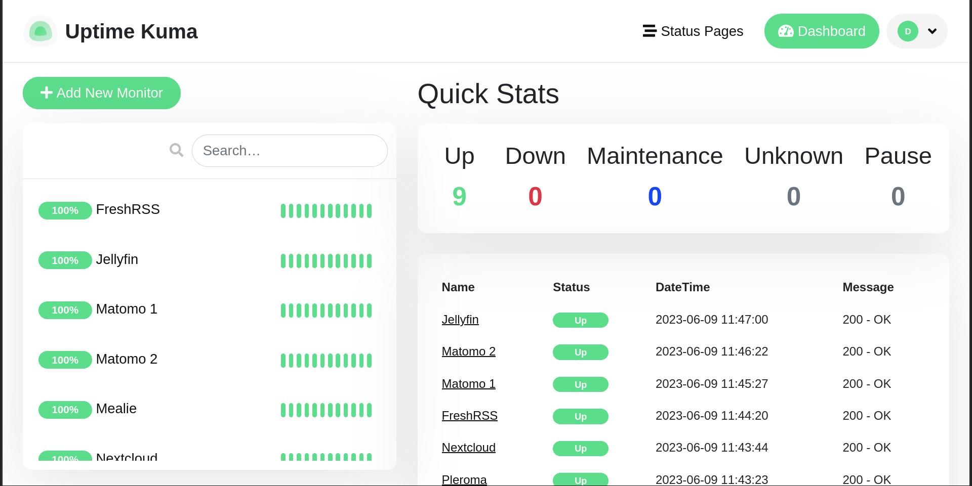
Task: Open Pleroma link in events table
Action: 464,479
